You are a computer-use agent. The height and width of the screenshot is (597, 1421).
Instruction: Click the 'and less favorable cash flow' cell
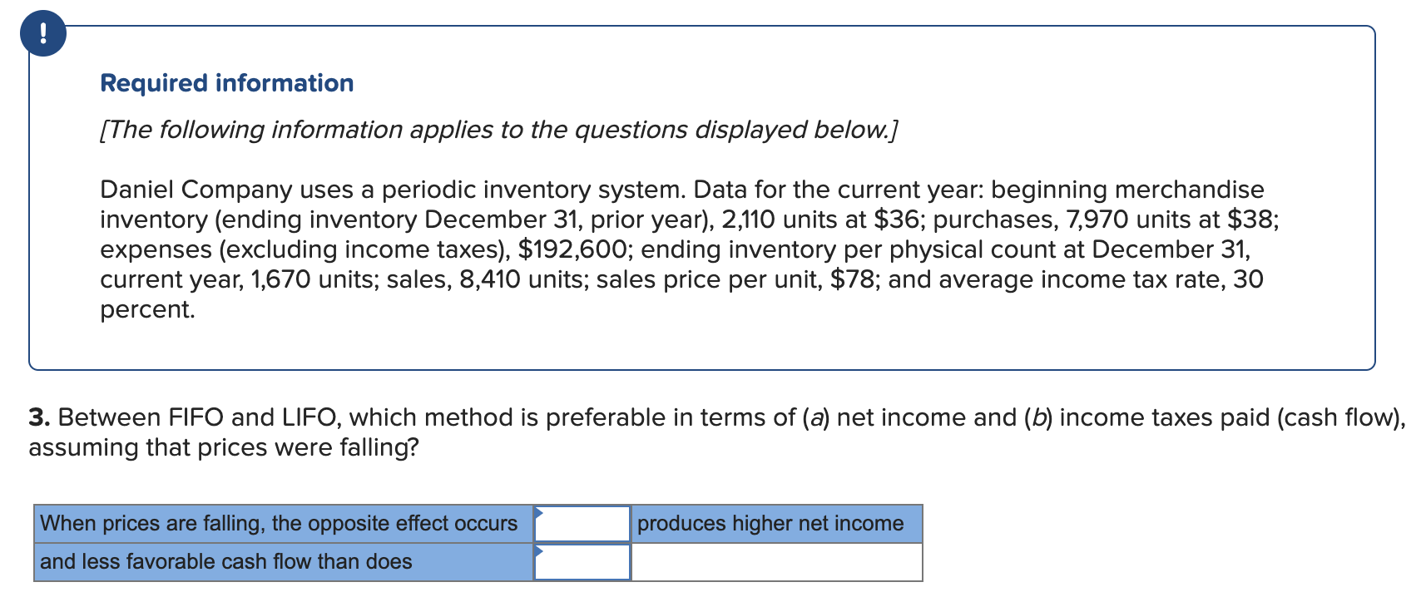pos(225,562)
